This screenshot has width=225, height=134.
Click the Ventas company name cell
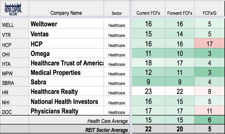click(x=66, y=34)
